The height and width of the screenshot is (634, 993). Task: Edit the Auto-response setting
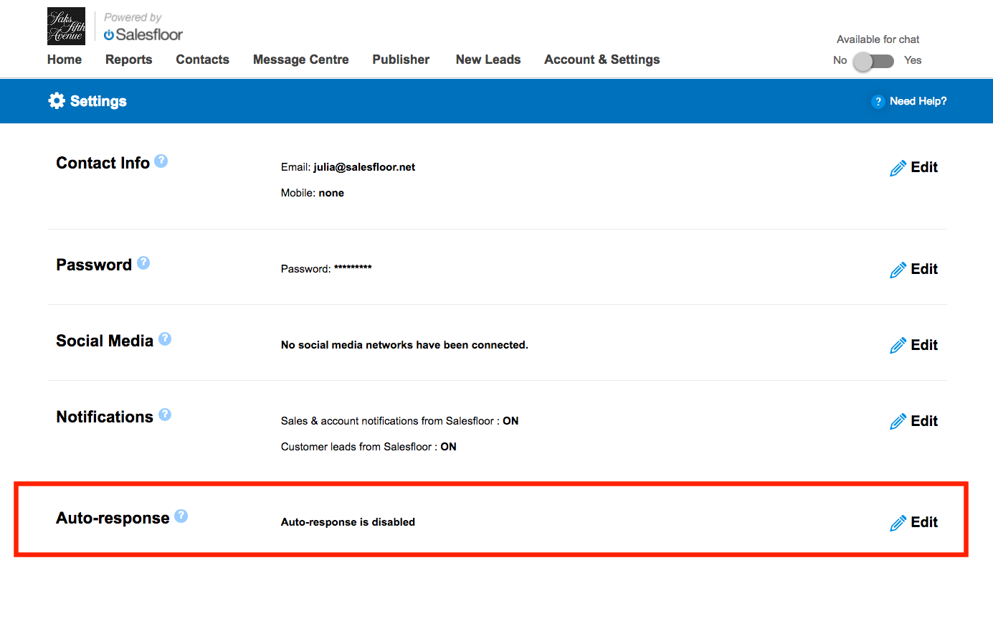pyautogui.click(x=914, y=523)
